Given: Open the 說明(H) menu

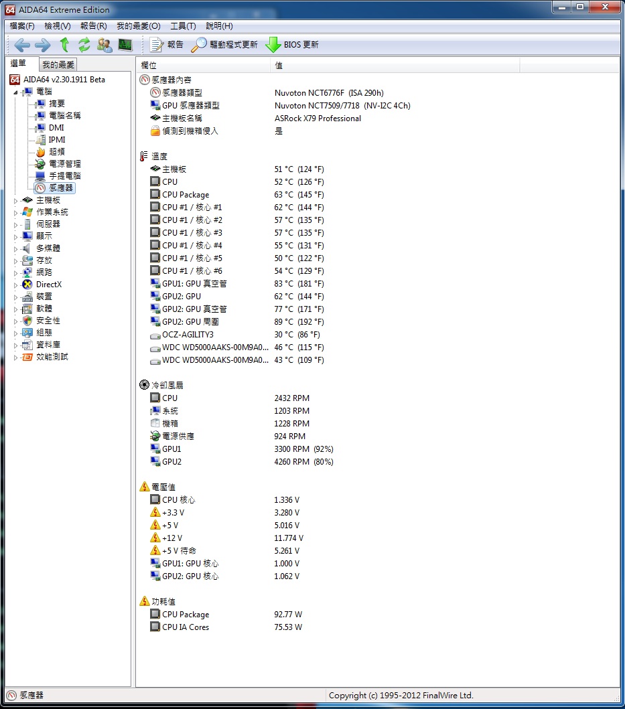Looking at the screenshot, I should 220,26.
